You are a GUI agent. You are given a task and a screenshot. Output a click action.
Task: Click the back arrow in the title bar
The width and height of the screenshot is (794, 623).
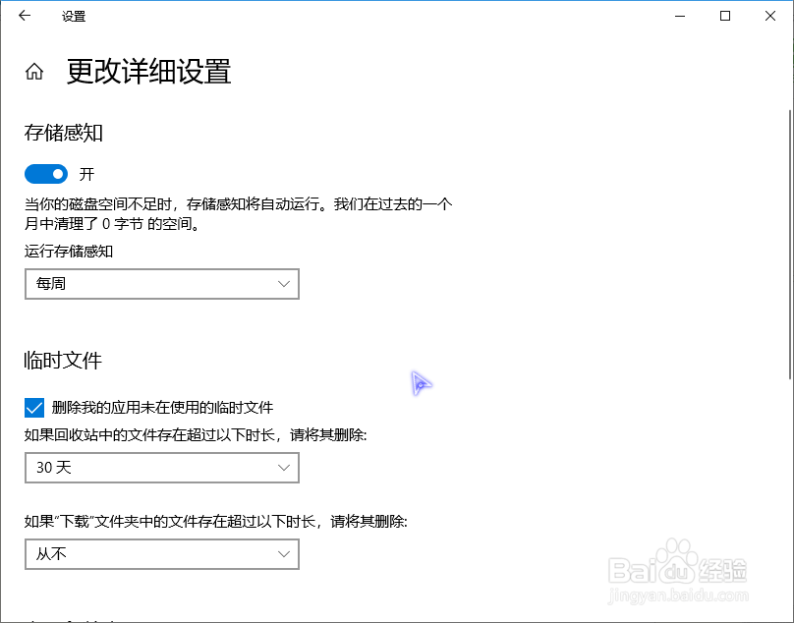(24, 16)
